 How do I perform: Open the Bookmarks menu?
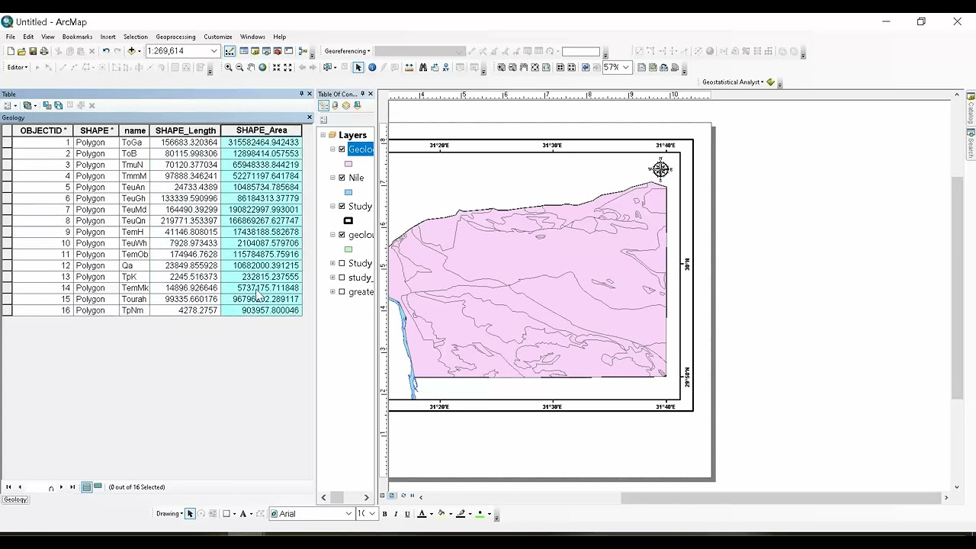click(x=77, y=37)
